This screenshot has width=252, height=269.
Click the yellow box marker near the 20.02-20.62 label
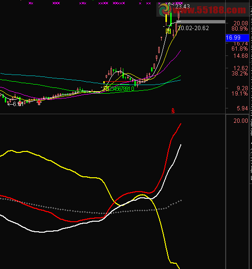[168, 31]
